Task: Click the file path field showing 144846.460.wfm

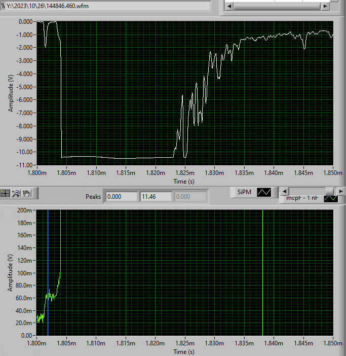Action: [x=107, y=6]
